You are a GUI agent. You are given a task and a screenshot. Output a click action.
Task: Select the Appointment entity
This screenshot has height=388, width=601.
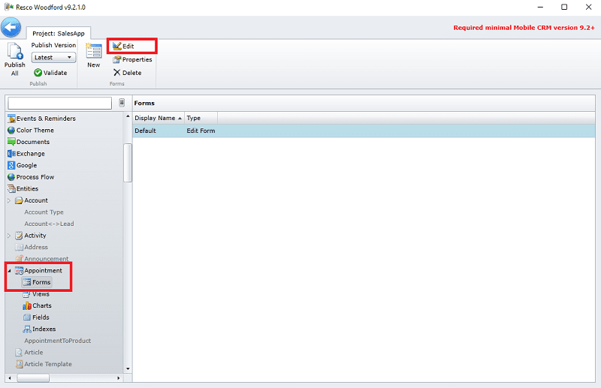tap(38, 271)
